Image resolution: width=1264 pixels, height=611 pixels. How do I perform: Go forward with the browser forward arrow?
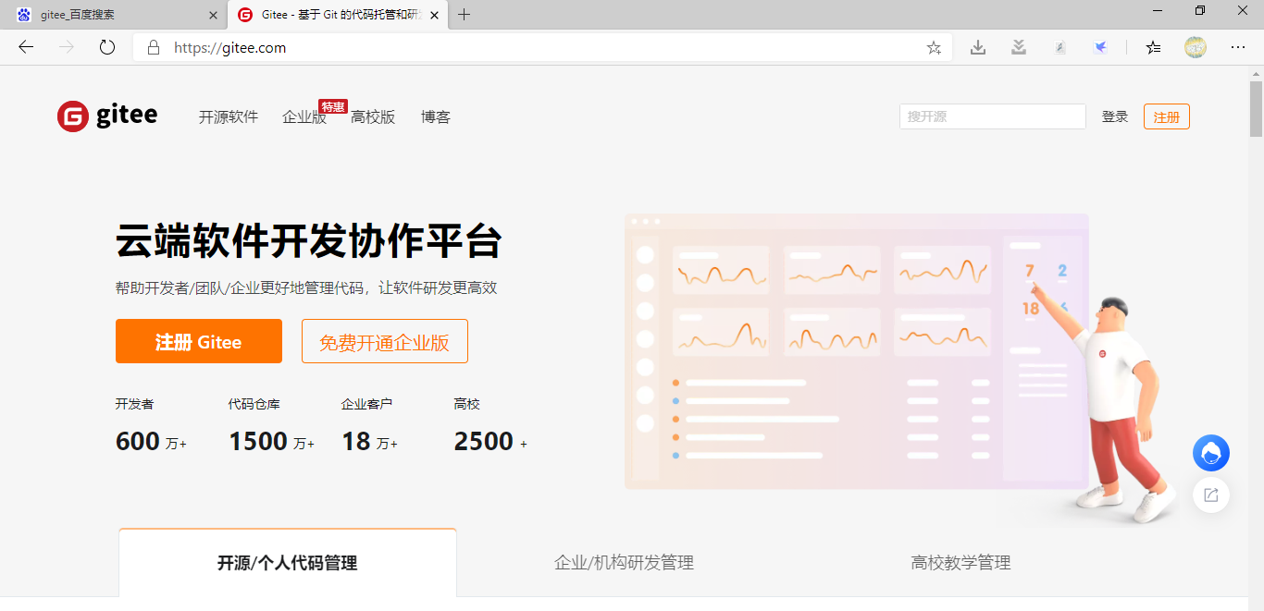[67, 47]
